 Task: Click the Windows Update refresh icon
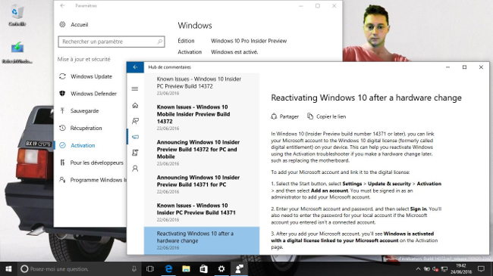62,76
